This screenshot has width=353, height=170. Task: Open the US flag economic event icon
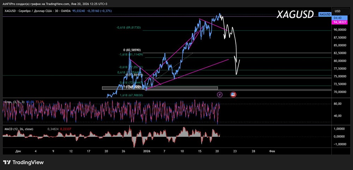click(233, 94)
